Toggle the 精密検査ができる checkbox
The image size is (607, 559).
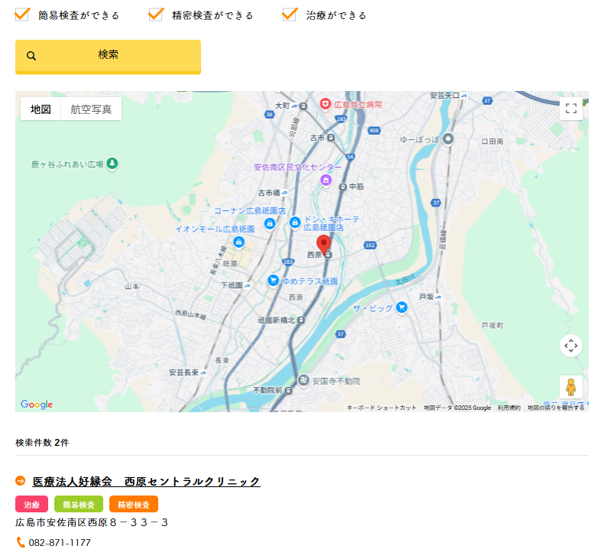pyautogui.click(x=156, y=15)
